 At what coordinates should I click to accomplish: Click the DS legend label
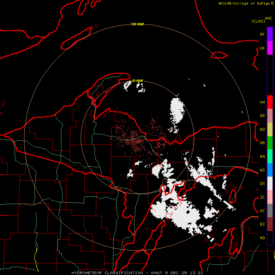click(x=262, y=184)
